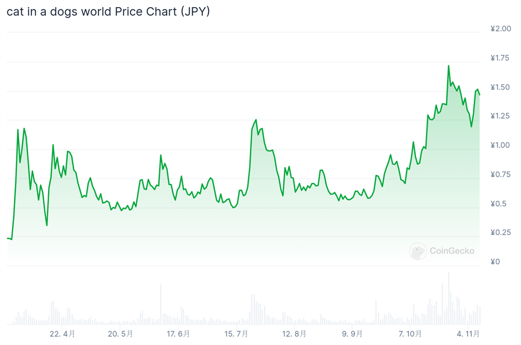
Task: Select the chart title heading text
Action: [x=108, y=12]
